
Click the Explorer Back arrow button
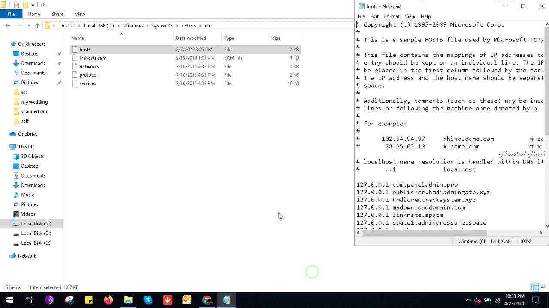8,26
